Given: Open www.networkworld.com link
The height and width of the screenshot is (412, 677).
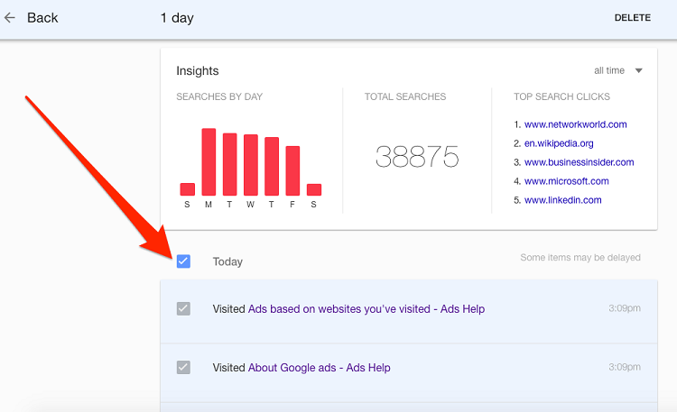Looking at the screenshot, I should pos(575,124).
